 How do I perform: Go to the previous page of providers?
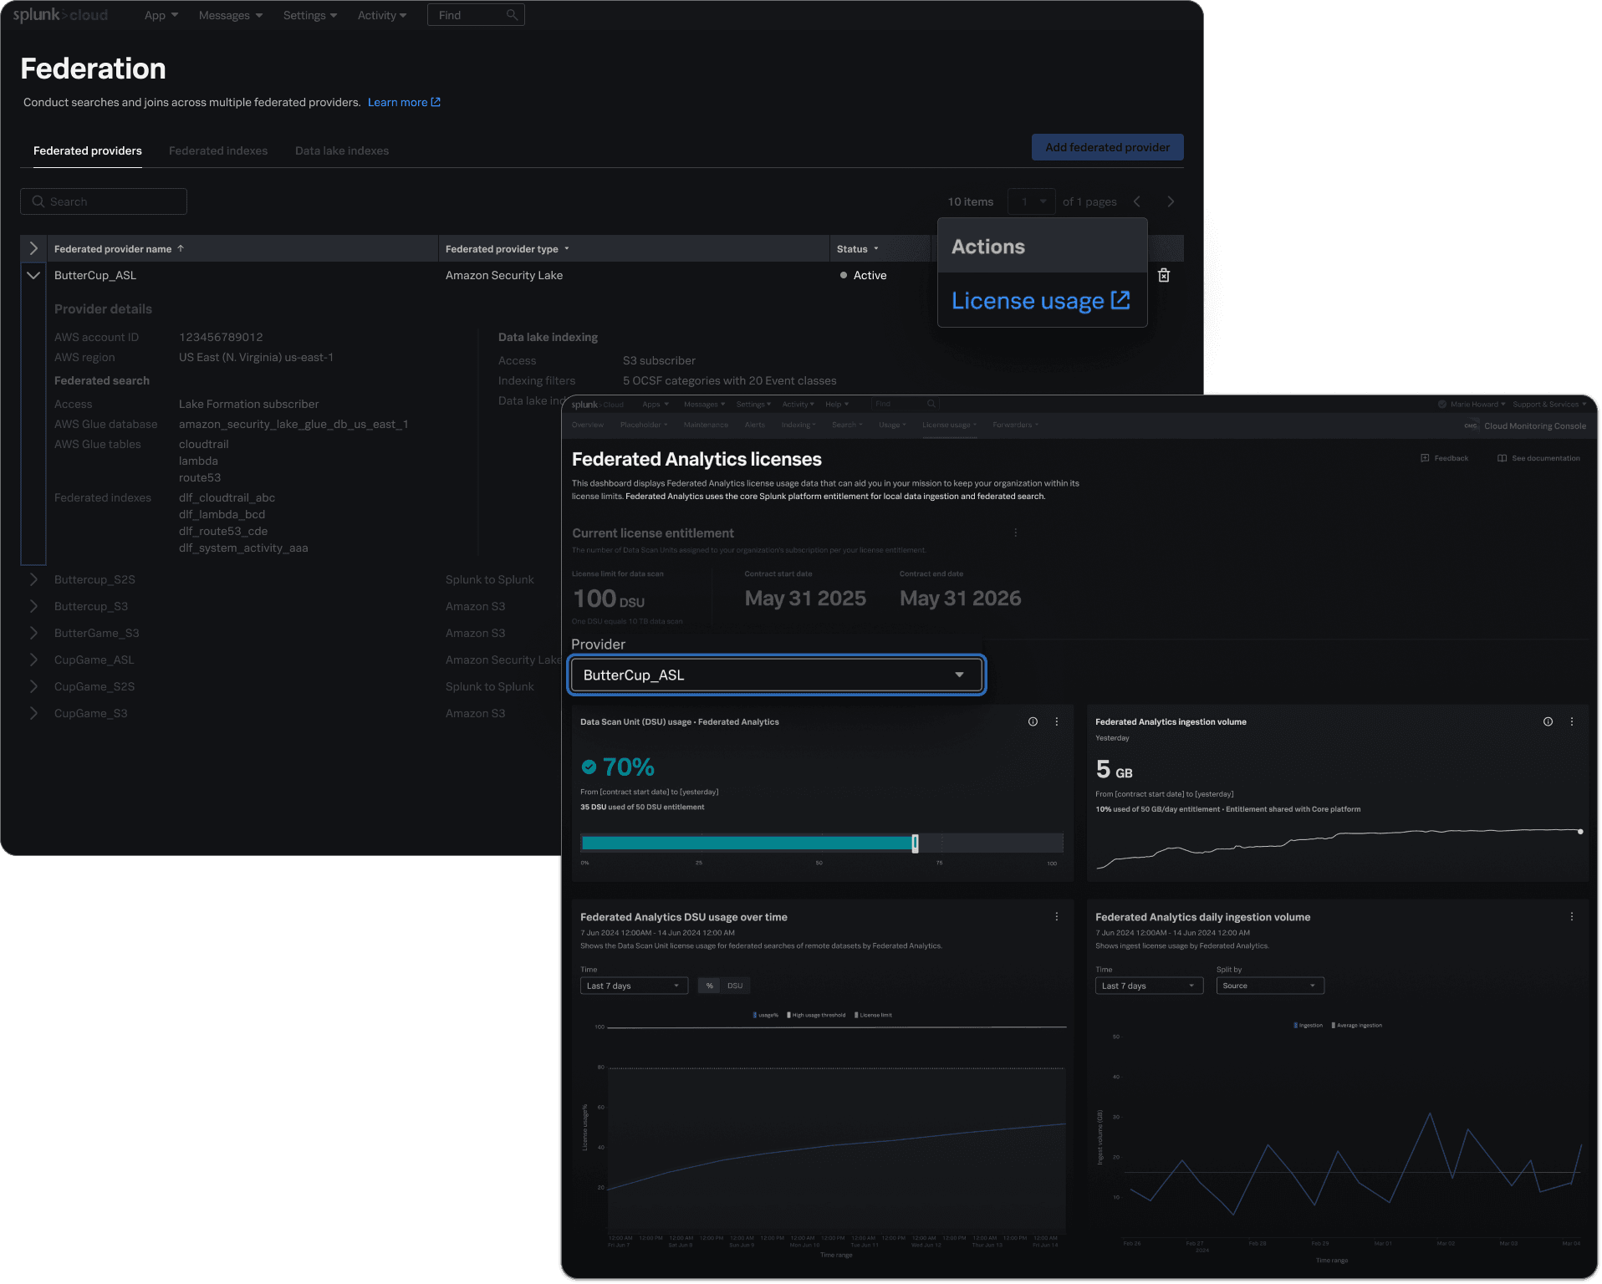click(1137, 201)
